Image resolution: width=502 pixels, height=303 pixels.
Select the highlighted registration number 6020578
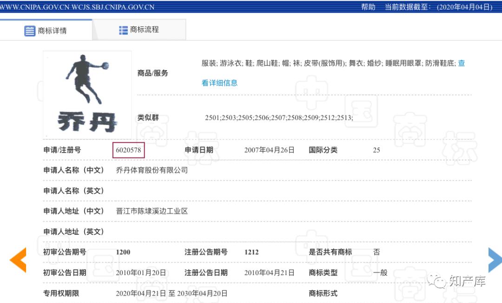point(129,150)
